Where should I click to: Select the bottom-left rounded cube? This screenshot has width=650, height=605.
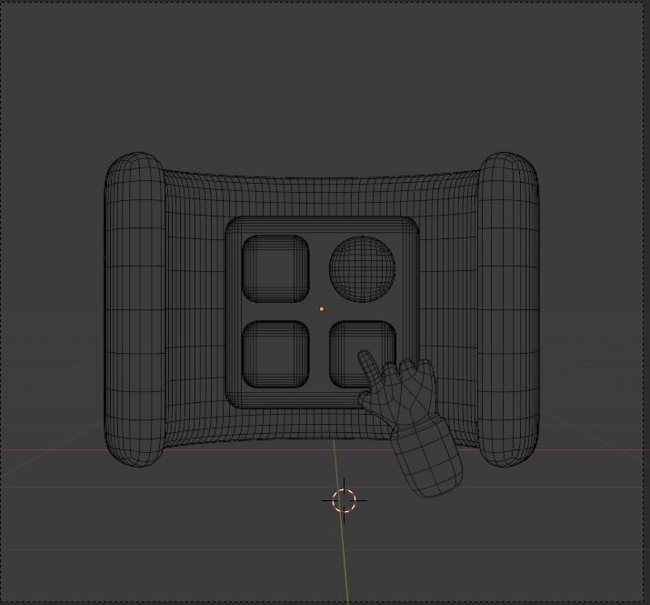pyautogui.click(x=275, y=355)
